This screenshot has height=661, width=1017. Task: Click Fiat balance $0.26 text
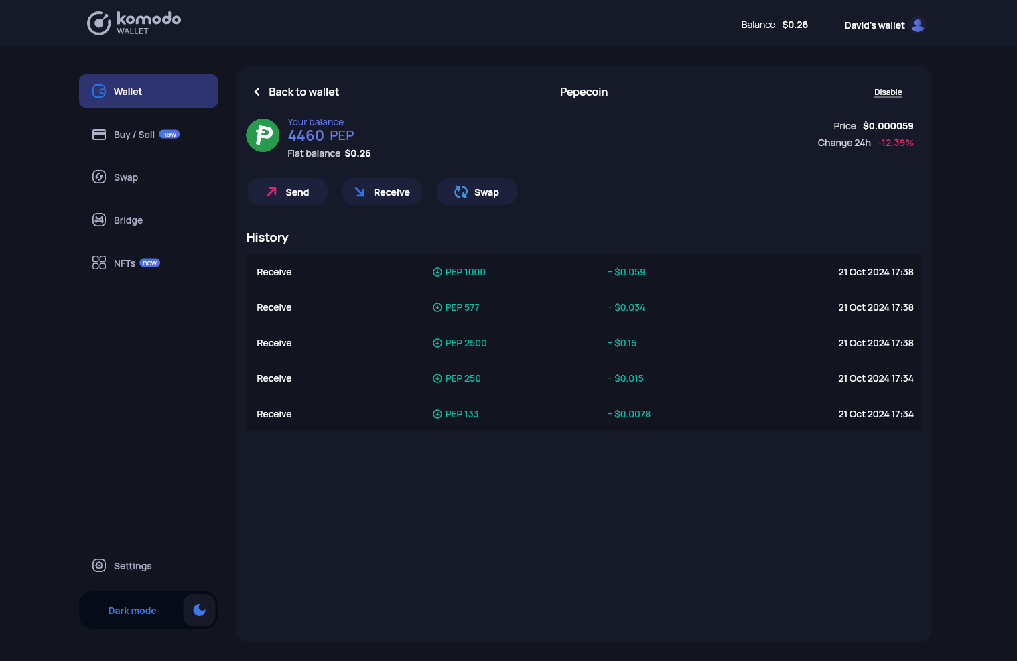329,153
